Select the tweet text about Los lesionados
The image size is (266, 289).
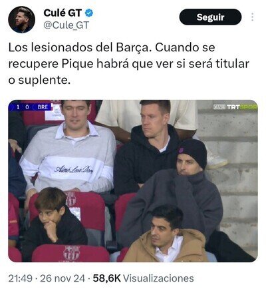pyautogui.click(x=128, y=64)
